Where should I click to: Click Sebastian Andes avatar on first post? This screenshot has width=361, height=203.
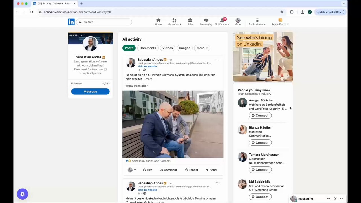tap(131, 63)
